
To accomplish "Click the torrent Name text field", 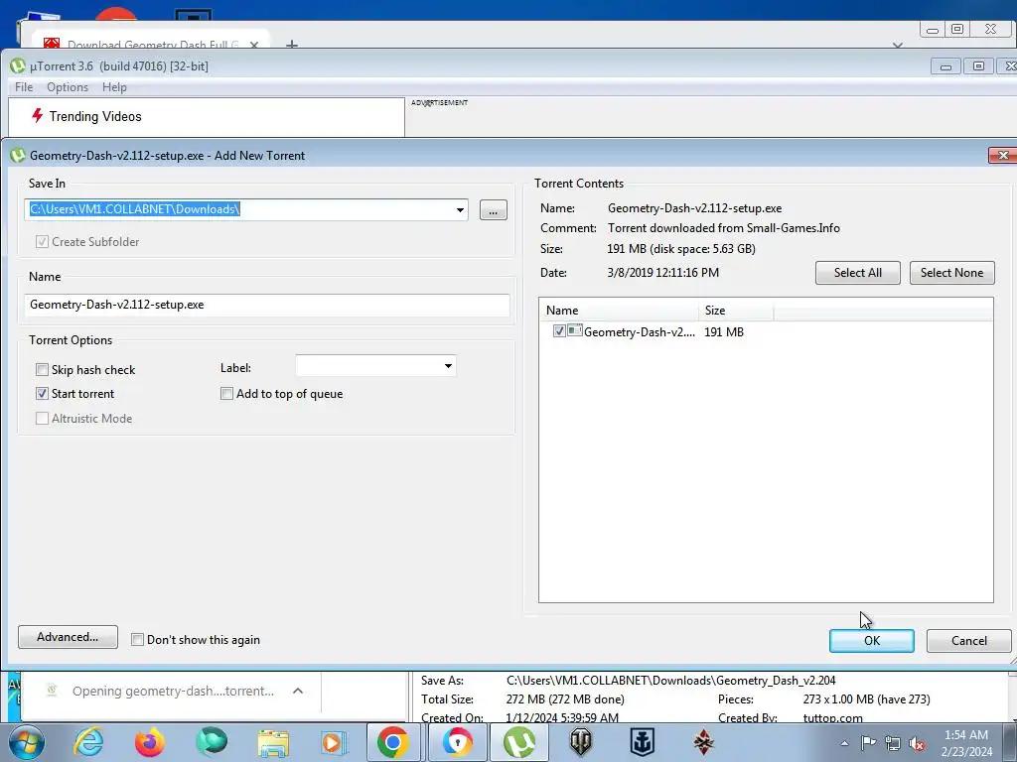I will (x=266, y=305).
